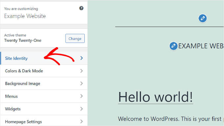This screenshot has width=224, height=126.
Task: Expand chevron next to Menus
Action: click(x=82, y=96)
